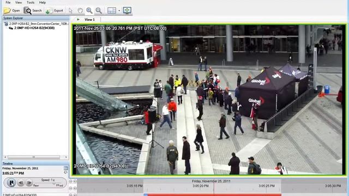
Task: Click the green play icon on View 1 tab
Action: [x=78, y=20]
